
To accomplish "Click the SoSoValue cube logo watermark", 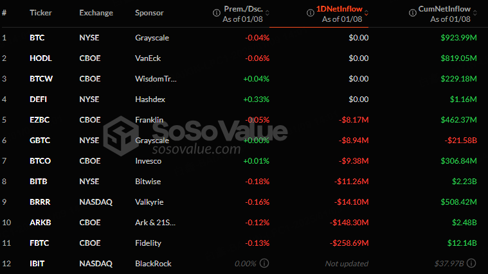I will (x=121, y=136).
